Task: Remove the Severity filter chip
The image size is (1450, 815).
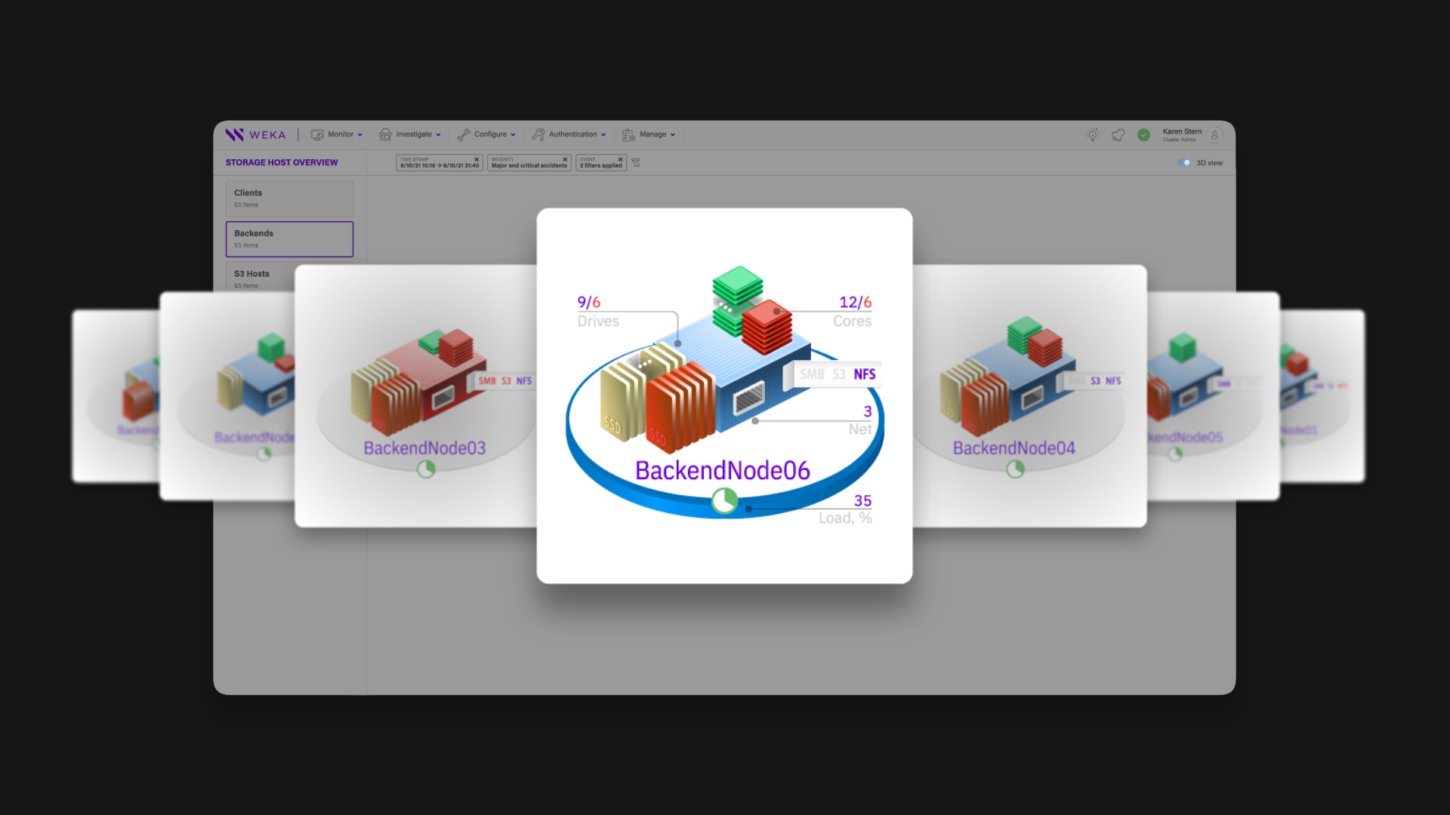Action: [565, 159]
